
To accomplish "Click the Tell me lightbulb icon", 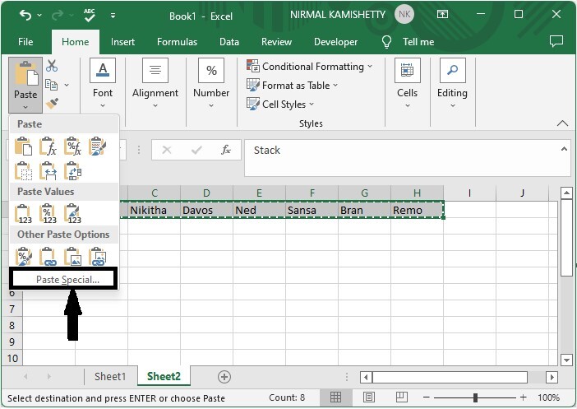I will (386, 42).
